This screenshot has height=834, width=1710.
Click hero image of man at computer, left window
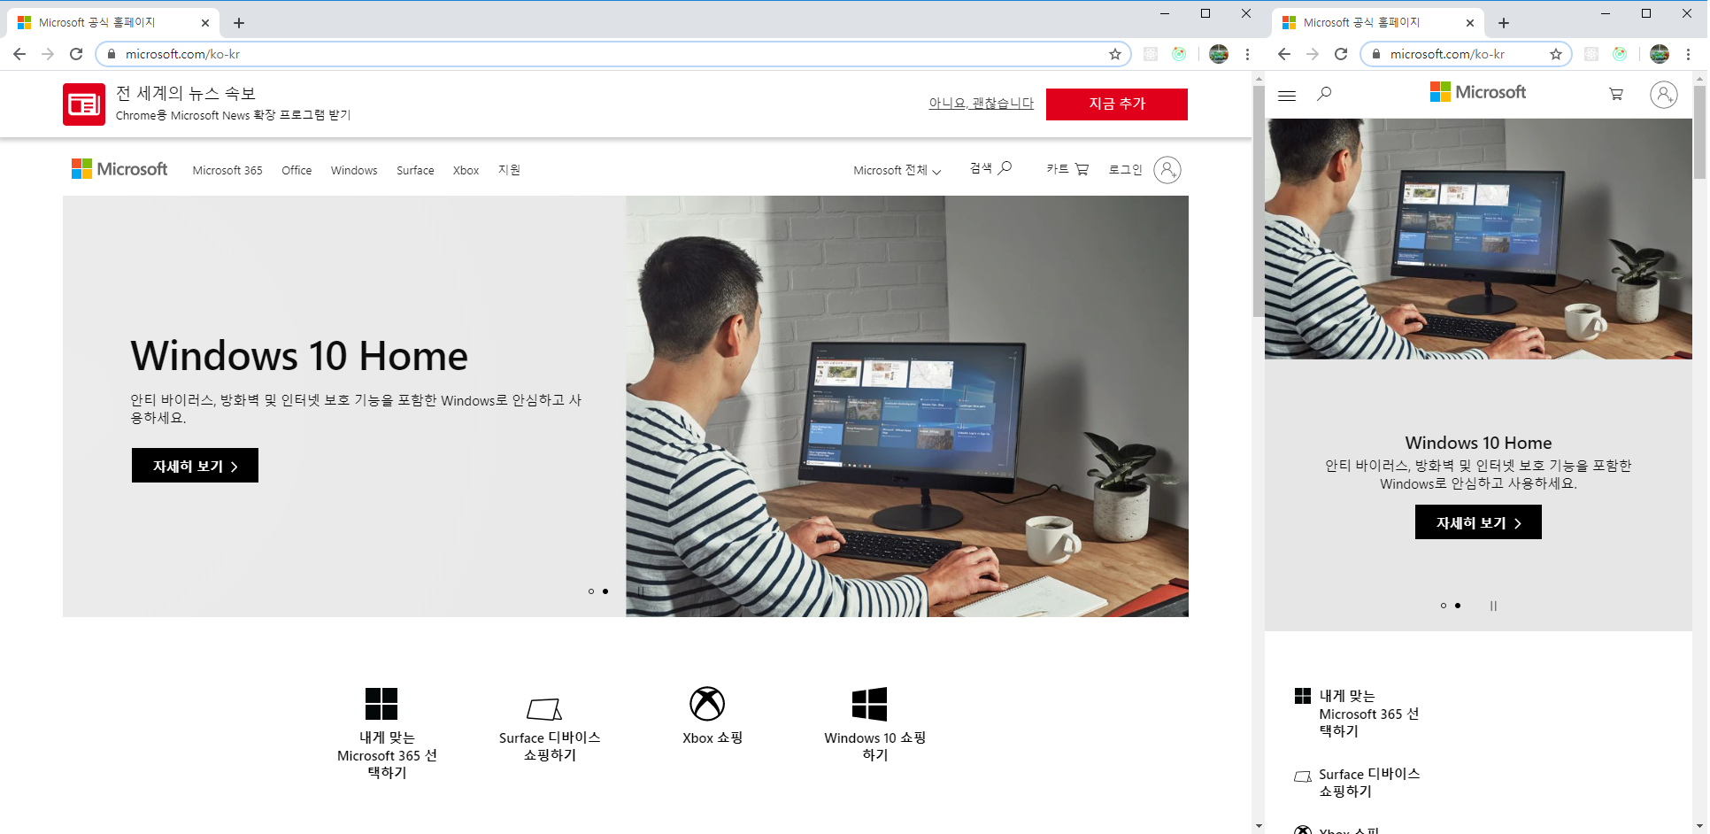[x=907, y=406]
